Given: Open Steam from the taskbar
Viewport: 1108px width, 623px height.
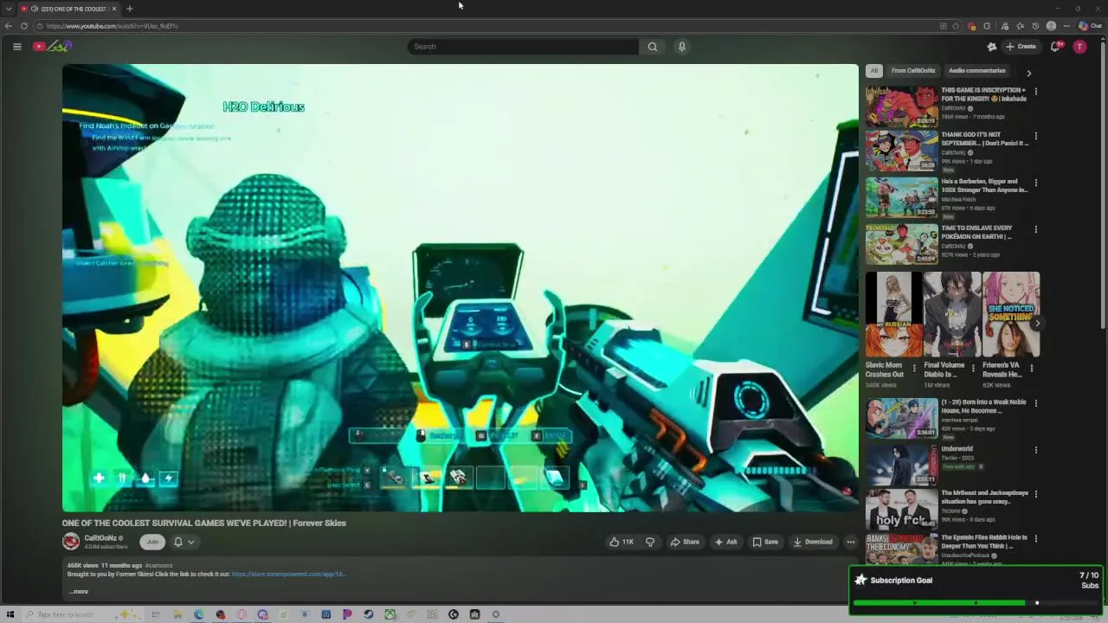Looking at the screenshot, I should click(369, 614).
